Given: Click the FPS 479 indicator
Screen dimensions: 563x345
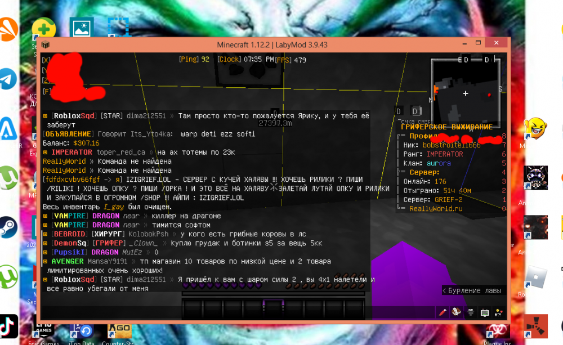Looking at the screenshot, I should coord(291,60).
